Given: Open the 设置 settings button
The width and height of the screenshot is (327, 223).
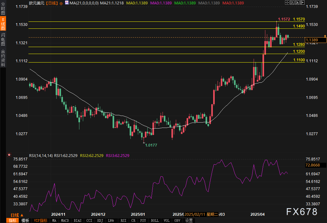Looking at the screenshot, I should click(189, 220).
